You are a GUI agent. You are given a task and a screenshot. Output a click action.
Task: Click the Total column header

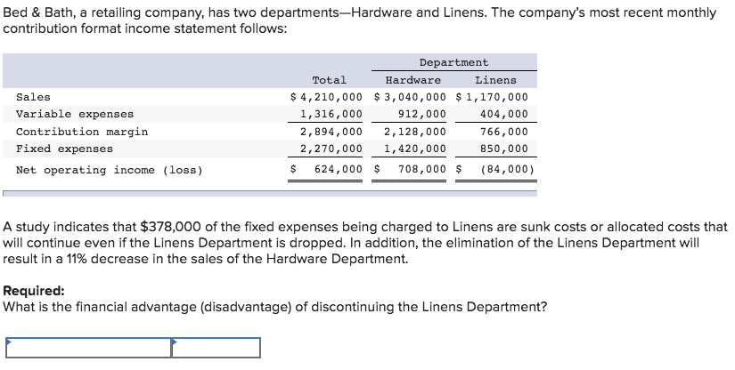click(x=329, y=80)
